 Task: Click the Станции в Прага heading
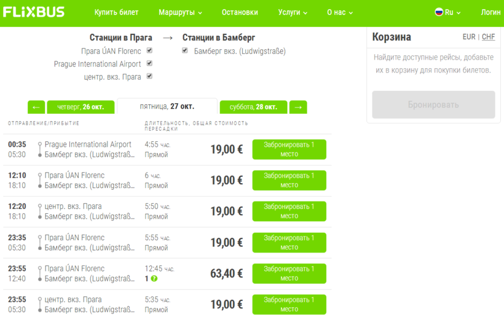(121, 37)
